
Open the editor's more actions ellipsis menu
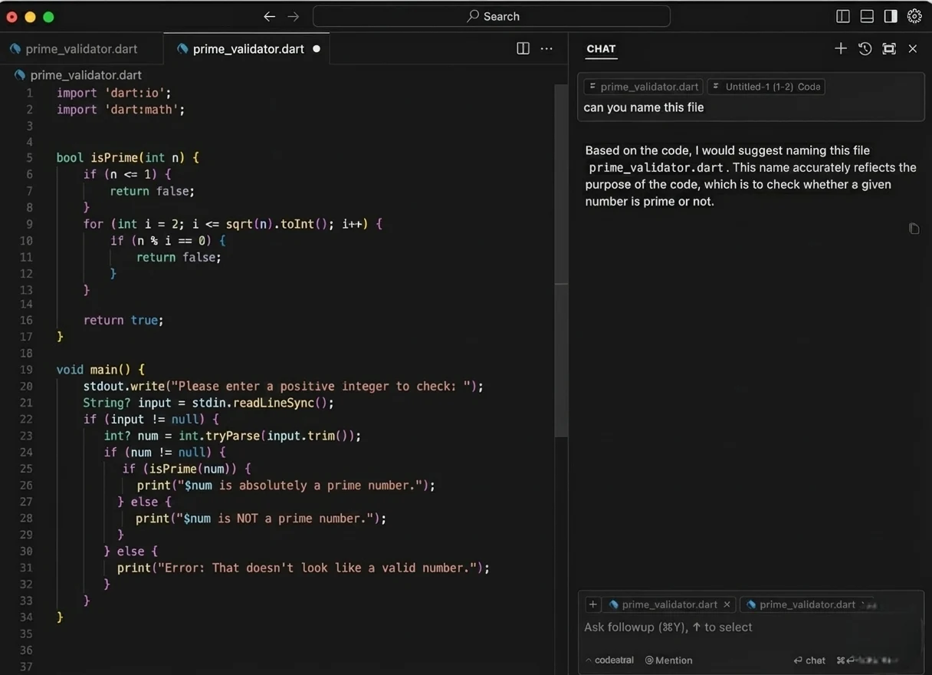coord(546,48)
